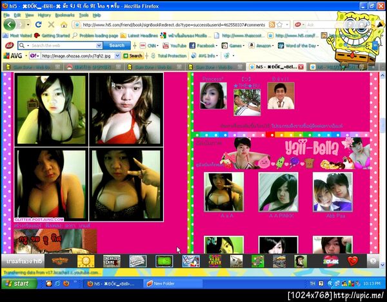Viewport: 387px width, 302px height.
Task: Click the page scrollbar down arrow
Action: pos(382,265)
